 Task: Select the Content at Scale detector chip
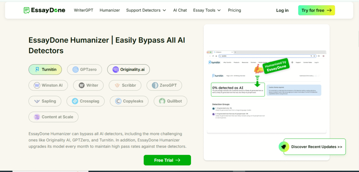(54, 117)
